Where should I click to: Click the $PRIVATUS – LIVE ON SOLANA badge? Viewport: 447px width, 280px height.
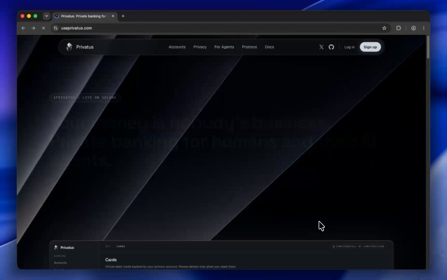click(x=85, y=98)
